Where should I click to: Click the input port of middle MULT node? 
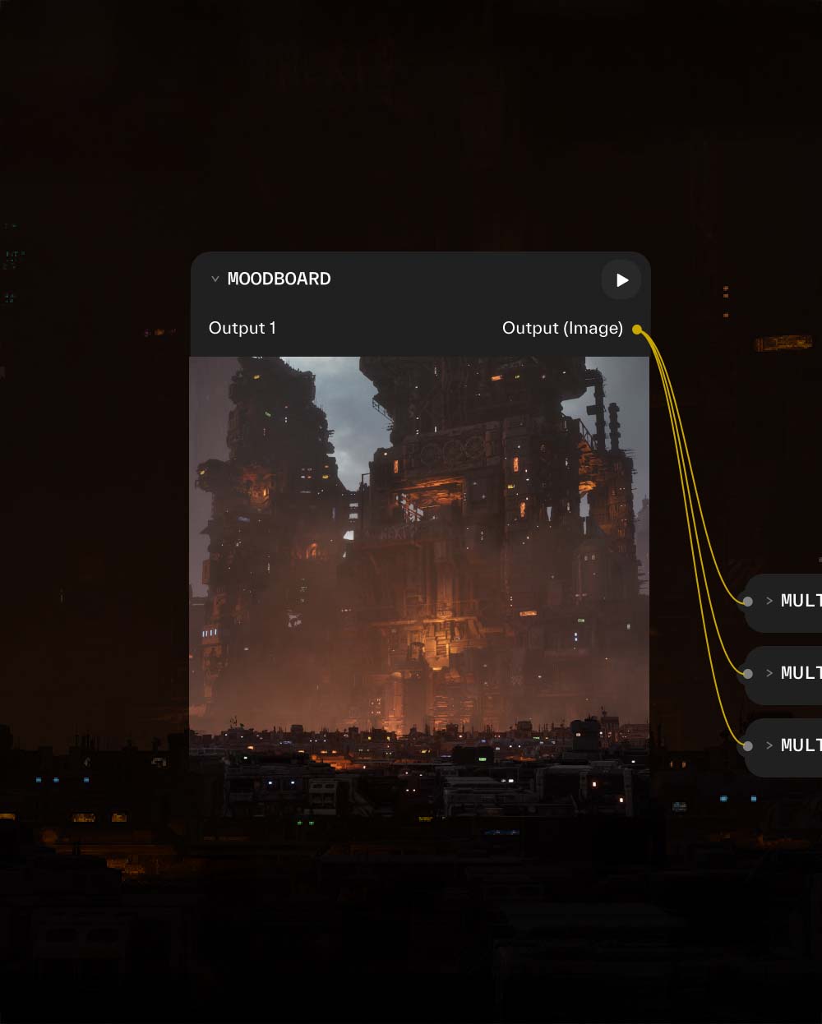coord(747,674)
